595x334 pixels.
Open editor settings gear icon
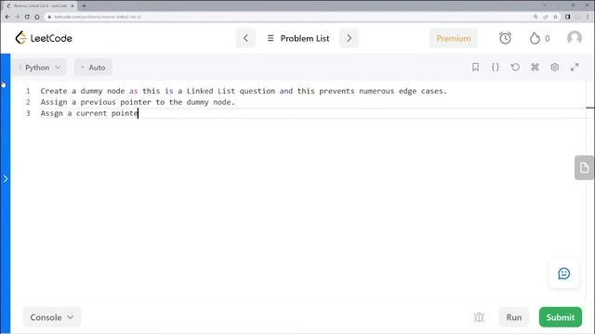[555, 67]
